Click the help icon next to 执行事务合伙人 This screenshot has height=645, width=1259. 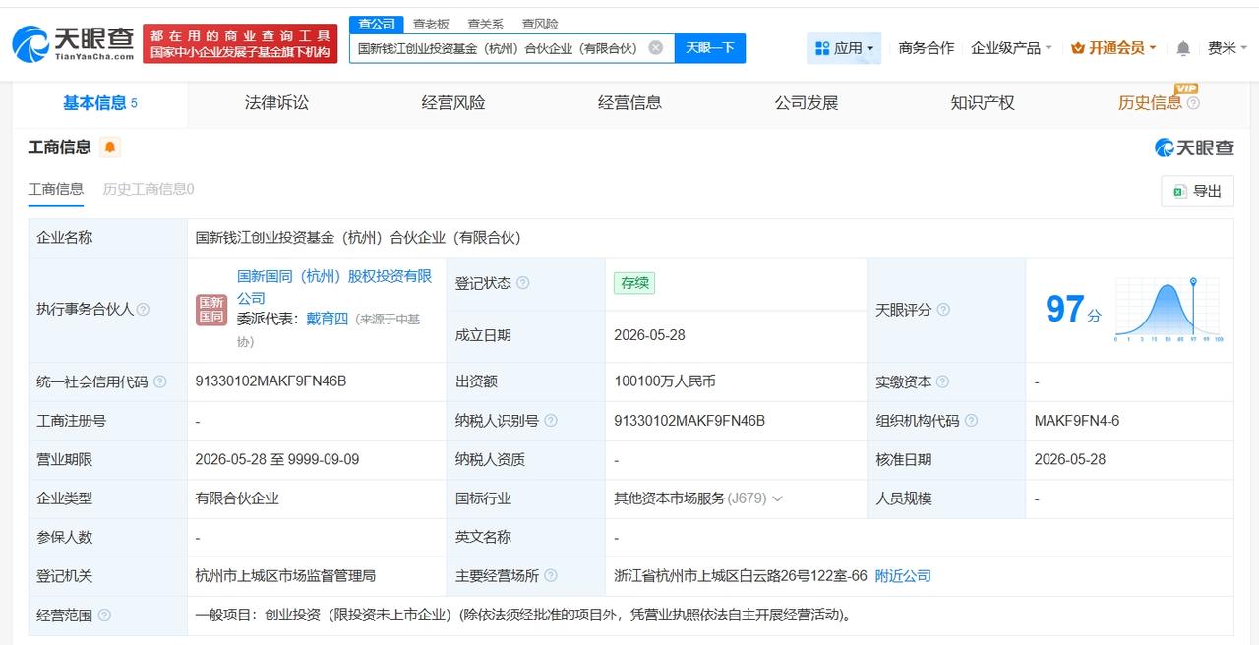click(143, 310)
